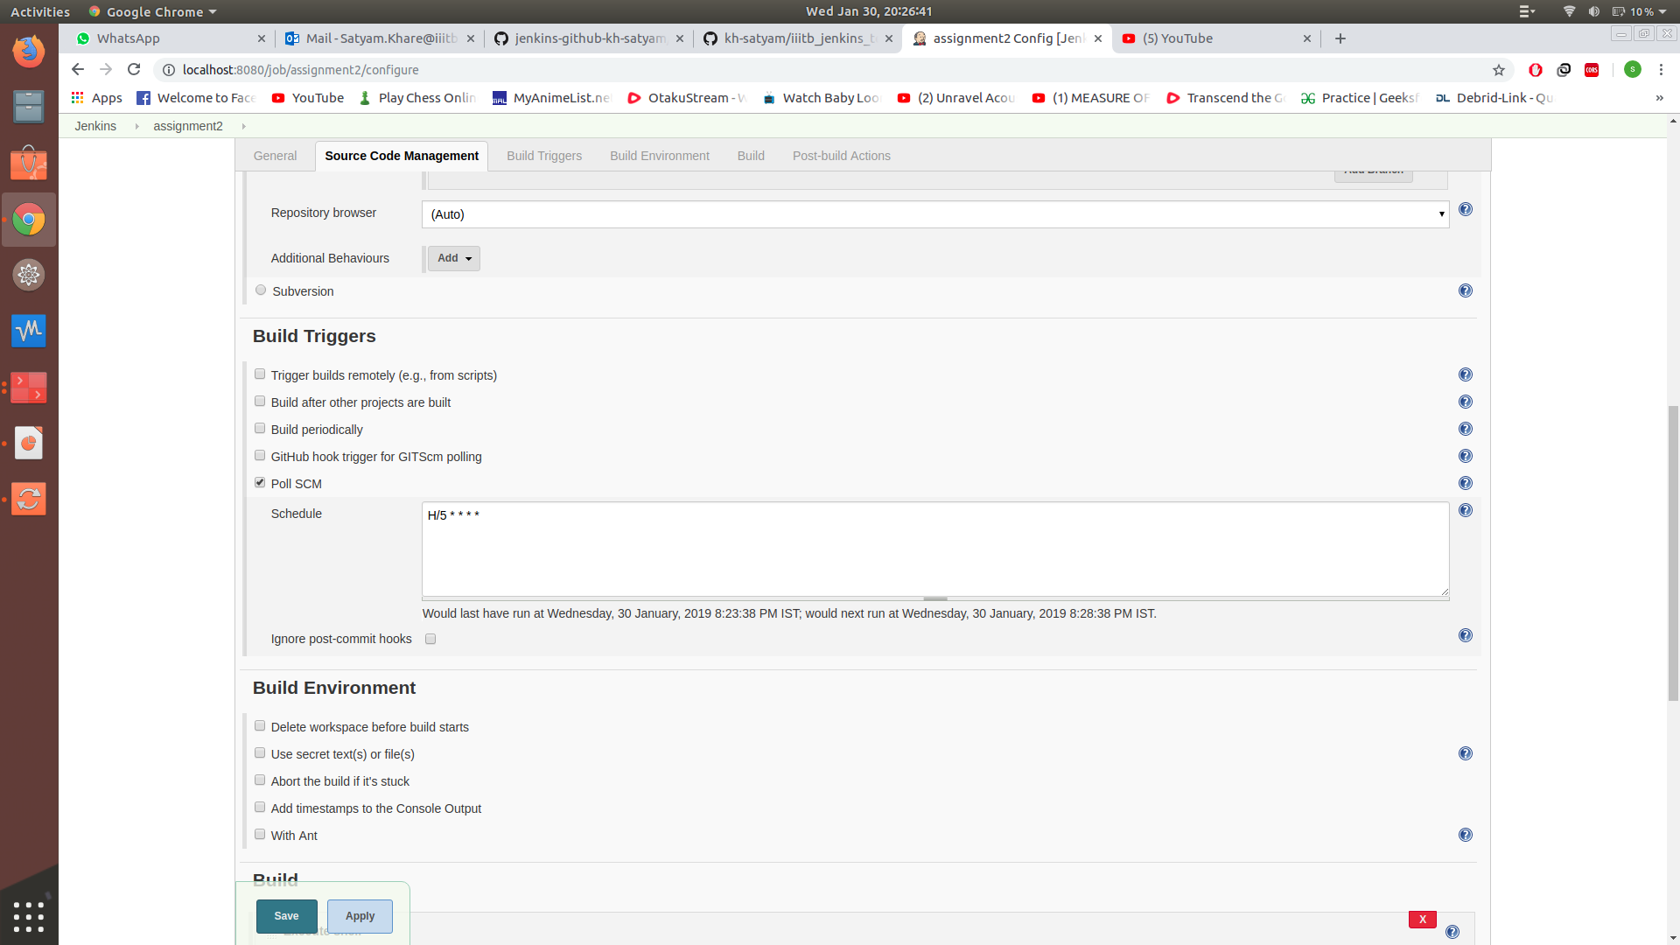Uncheck the Poll SCM checkbox
Viewport: 1680px width, 945px height.
point(260,483)
